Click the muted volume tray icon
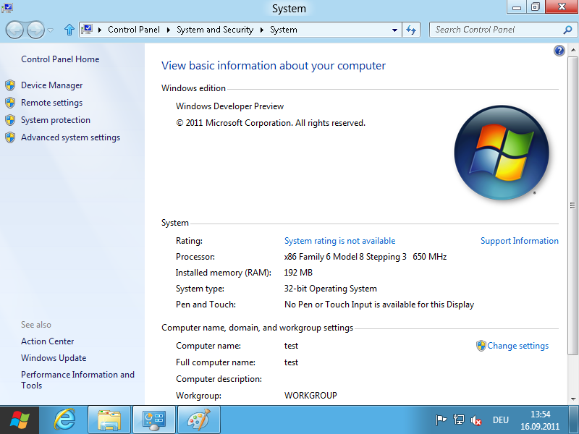Image resolution: width=579 pixels, height=434 pixels. (x=476, y=420)
